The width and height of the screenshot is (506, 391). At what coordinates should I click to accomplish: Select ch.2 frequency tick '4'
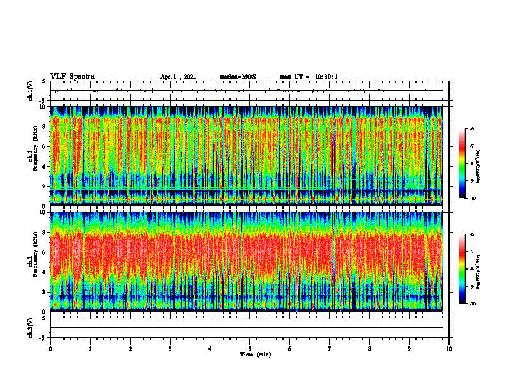pos(45,272)
